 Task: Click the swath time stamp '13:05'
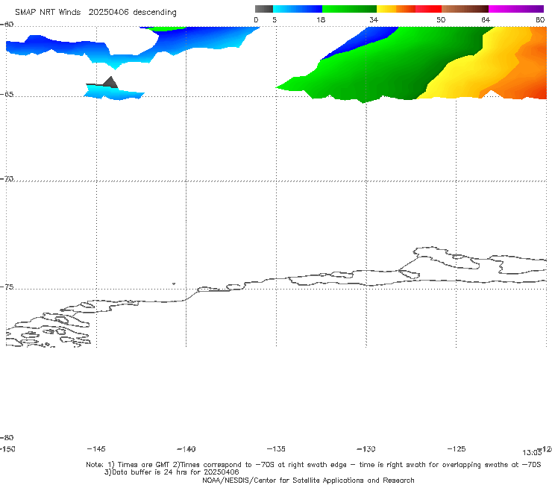tap(532, 453)
